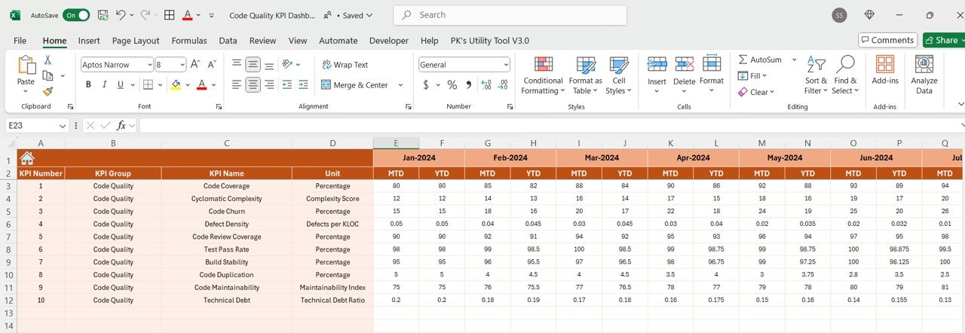
Task: Toggle align right
Action: point(270,85)
